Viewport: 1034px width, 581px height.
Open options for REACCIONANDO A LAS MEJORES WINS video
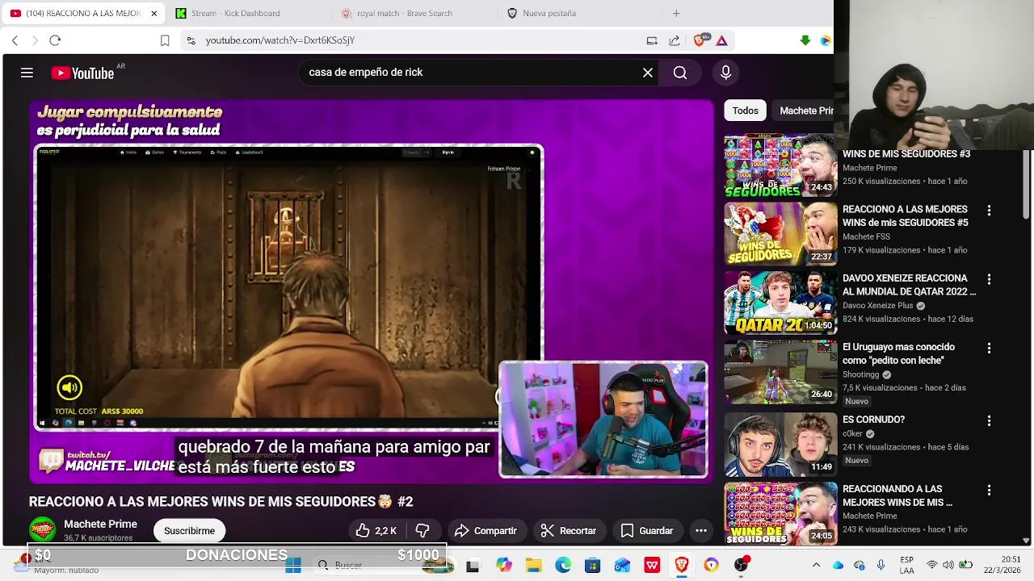[989, 490]
